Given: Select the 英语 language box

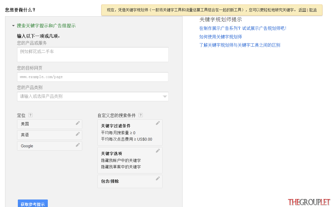Looking at the screenshot, I should (50, 135).
